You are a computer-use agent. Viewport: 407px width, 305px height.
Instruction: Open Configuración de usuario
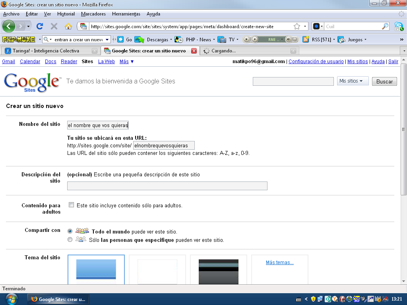click(316, 62)
